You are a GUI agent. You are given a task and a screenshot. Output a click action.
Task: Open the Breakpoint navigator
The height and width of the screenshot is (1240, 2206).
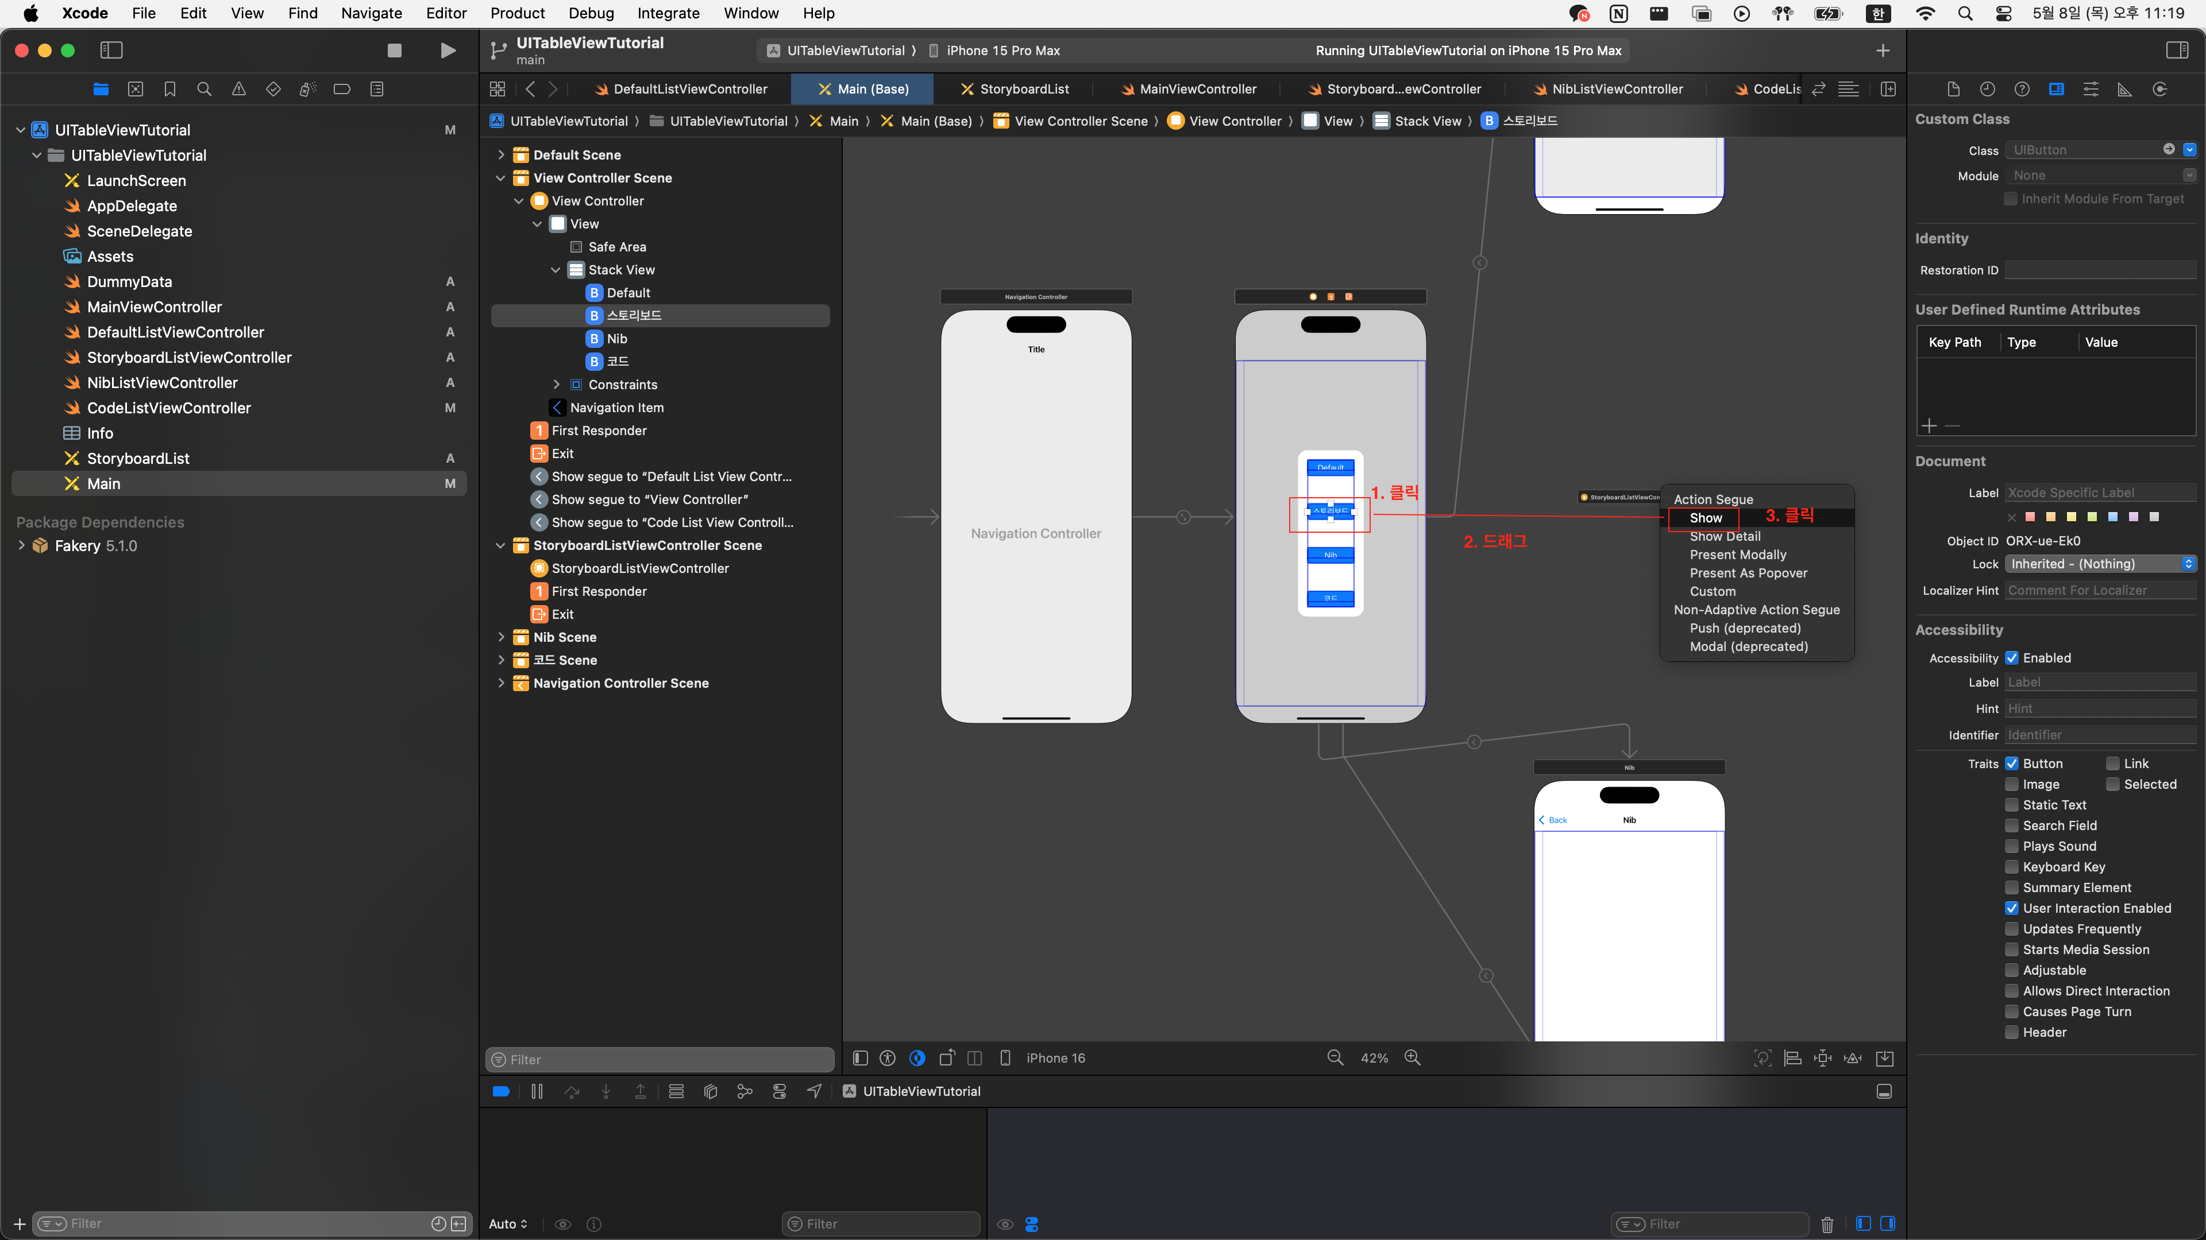coord(342,89)
